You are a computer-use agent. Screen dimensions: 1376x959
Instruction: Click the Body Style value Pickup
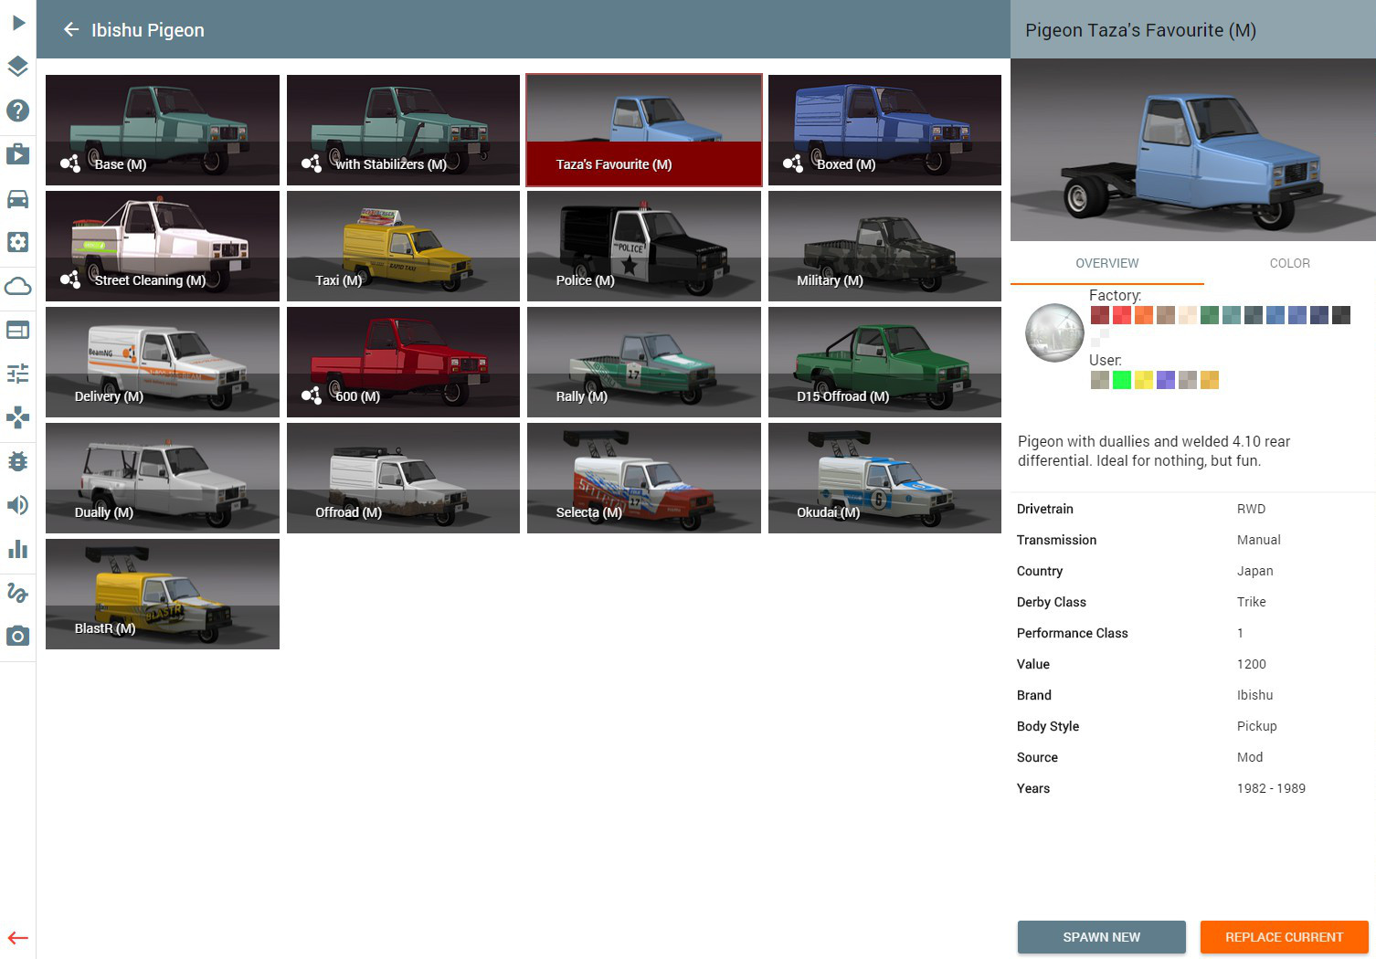(1256, 726)
